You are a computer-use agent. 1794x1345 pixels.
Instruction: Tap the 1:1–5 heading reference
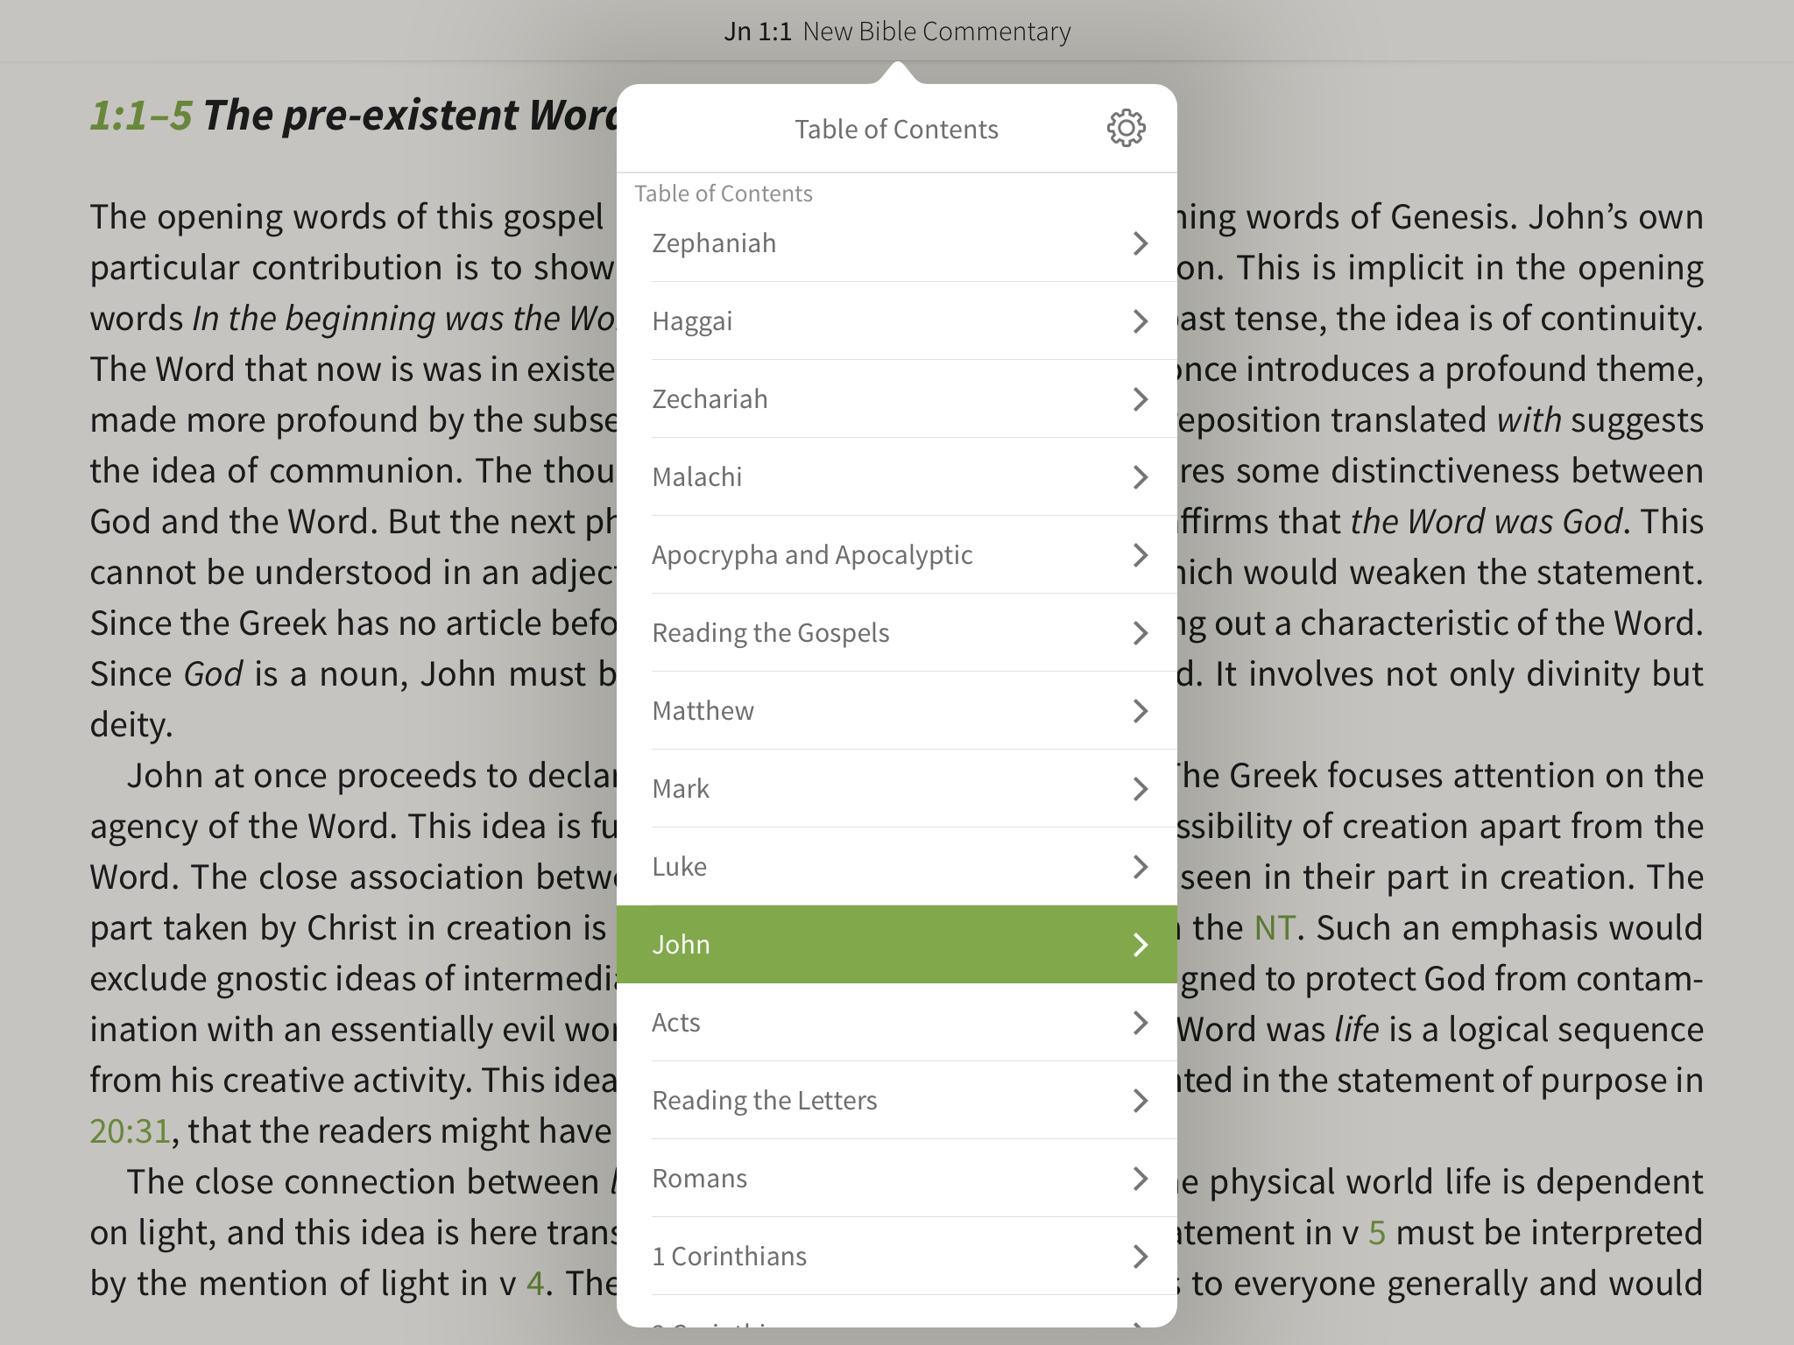click(141, 116)
